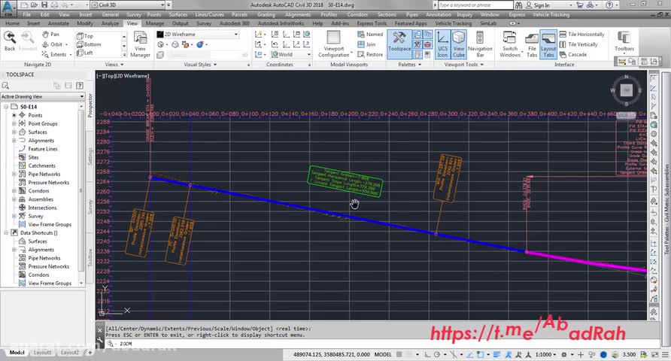The image size is (671, 361).
Task: Toggle the UCS Icon display
Action: click(442, 44)
